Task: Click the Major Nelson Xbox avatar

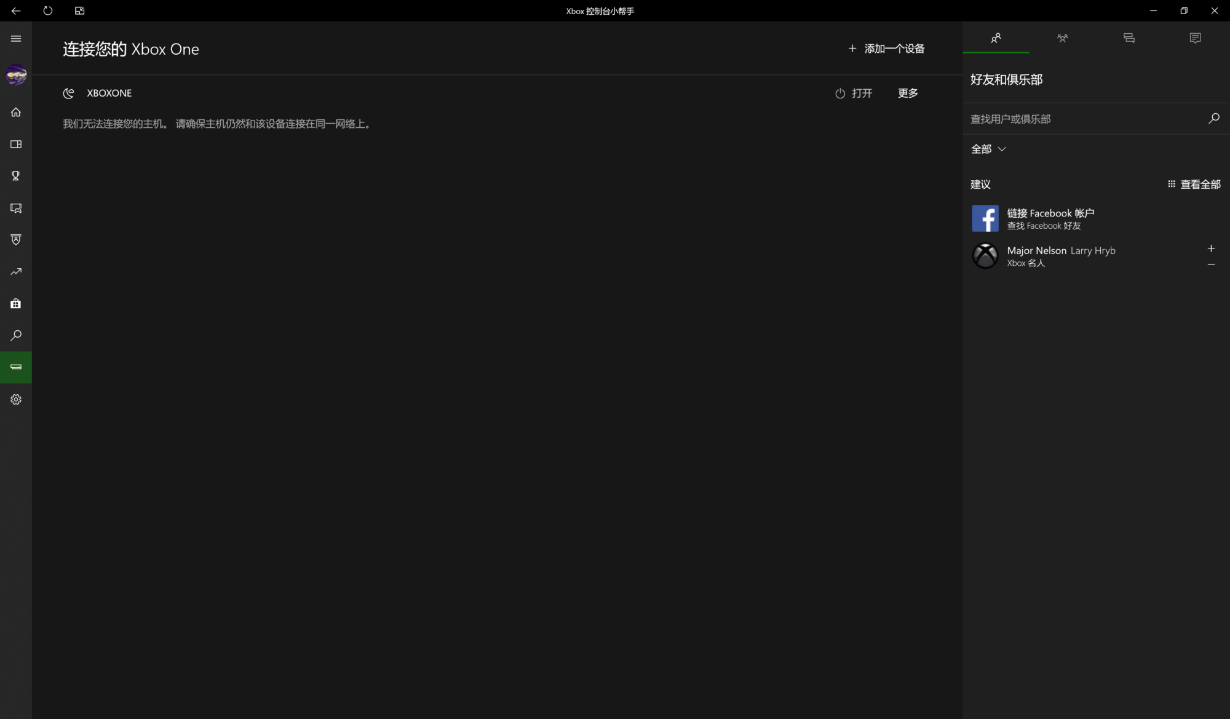Action: click(x=985, y=255)
